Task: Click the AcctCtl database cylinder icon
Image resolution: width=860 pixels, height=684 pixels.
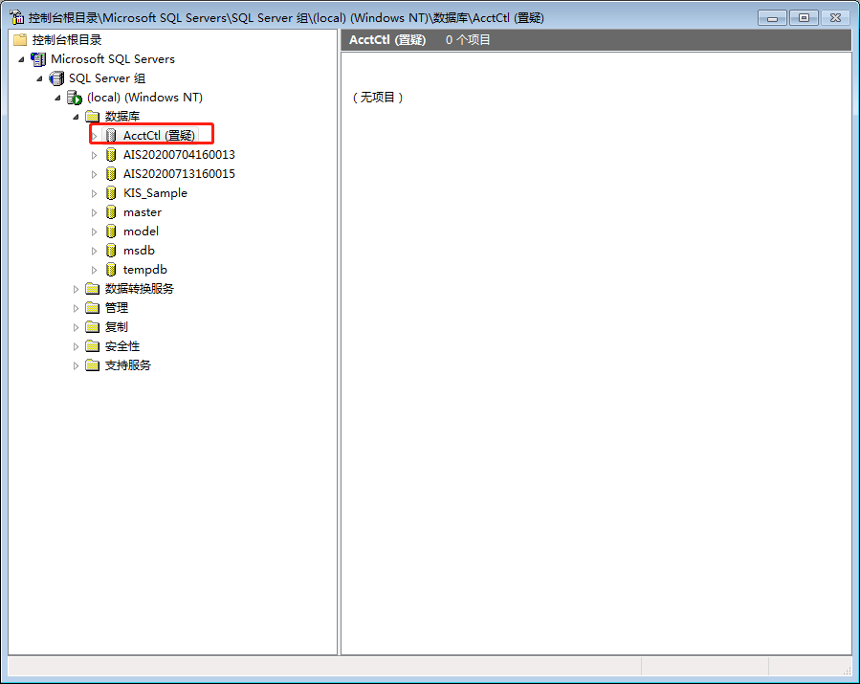Action: (111, 136)
